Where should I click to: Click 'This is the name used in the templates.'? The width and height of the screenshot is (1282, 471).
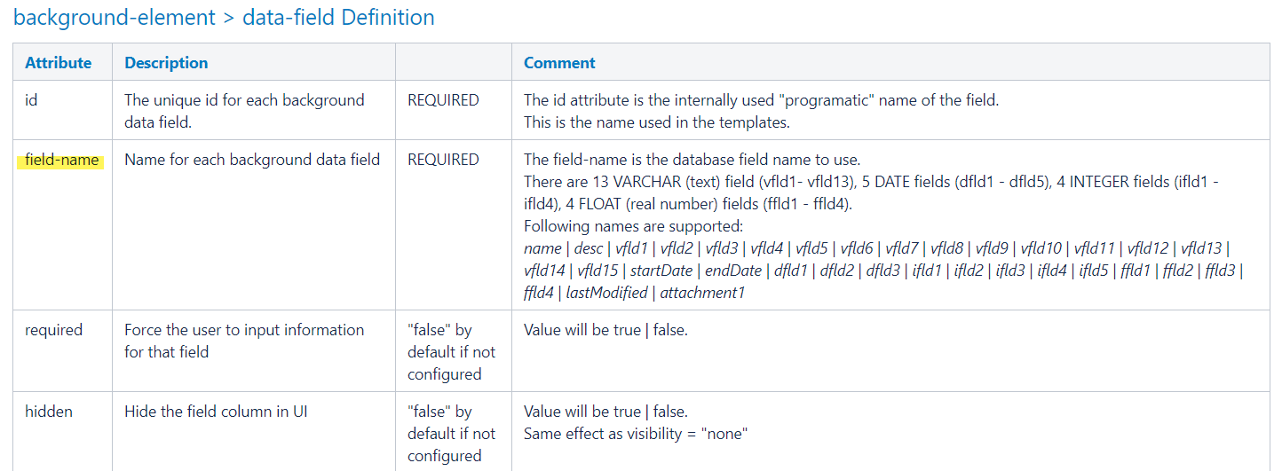[x=656, y=122]
